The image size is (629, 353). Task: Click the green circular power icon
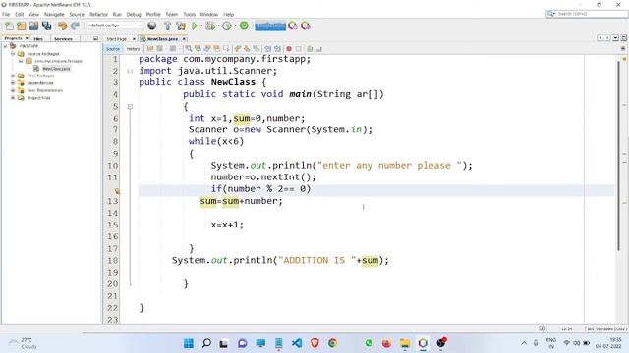(x=244, y=25)
